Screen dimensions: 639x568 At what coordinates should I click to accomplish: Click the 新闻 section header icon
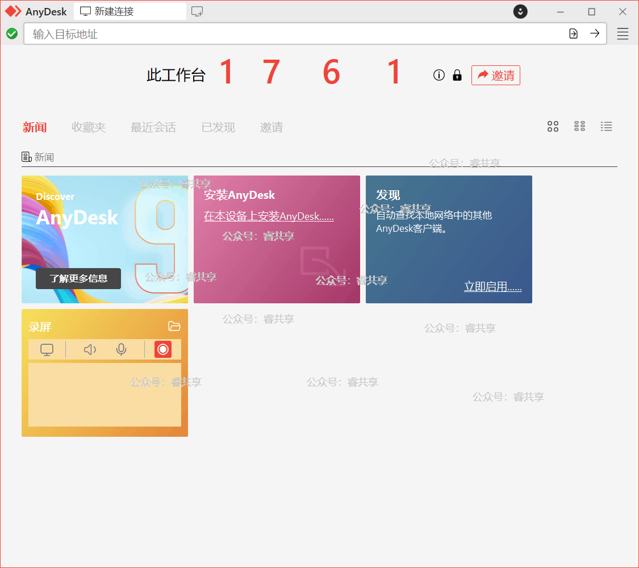[27, 157]
